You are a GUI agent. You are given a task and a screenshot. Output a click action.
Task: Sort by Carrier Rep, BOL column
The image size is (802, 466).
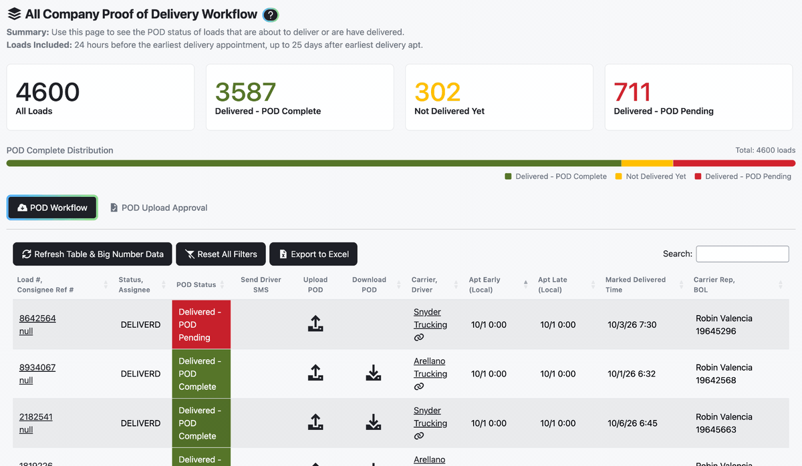[739, 284]
